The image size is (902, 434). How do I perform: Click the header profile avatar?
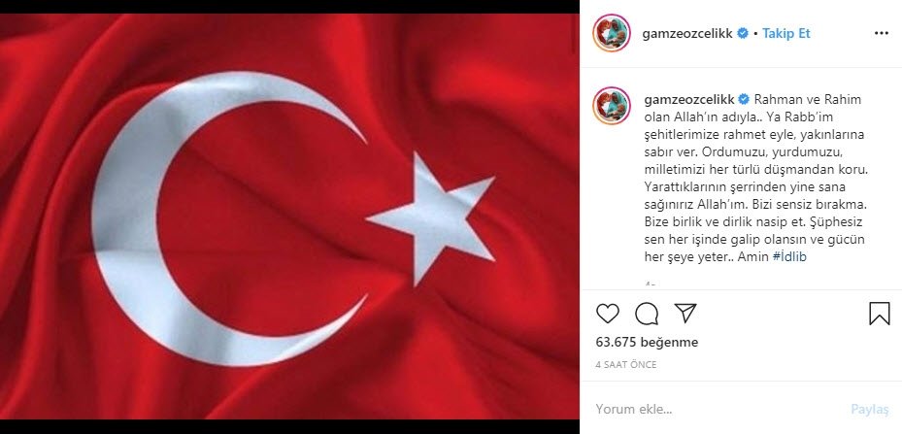612,33
